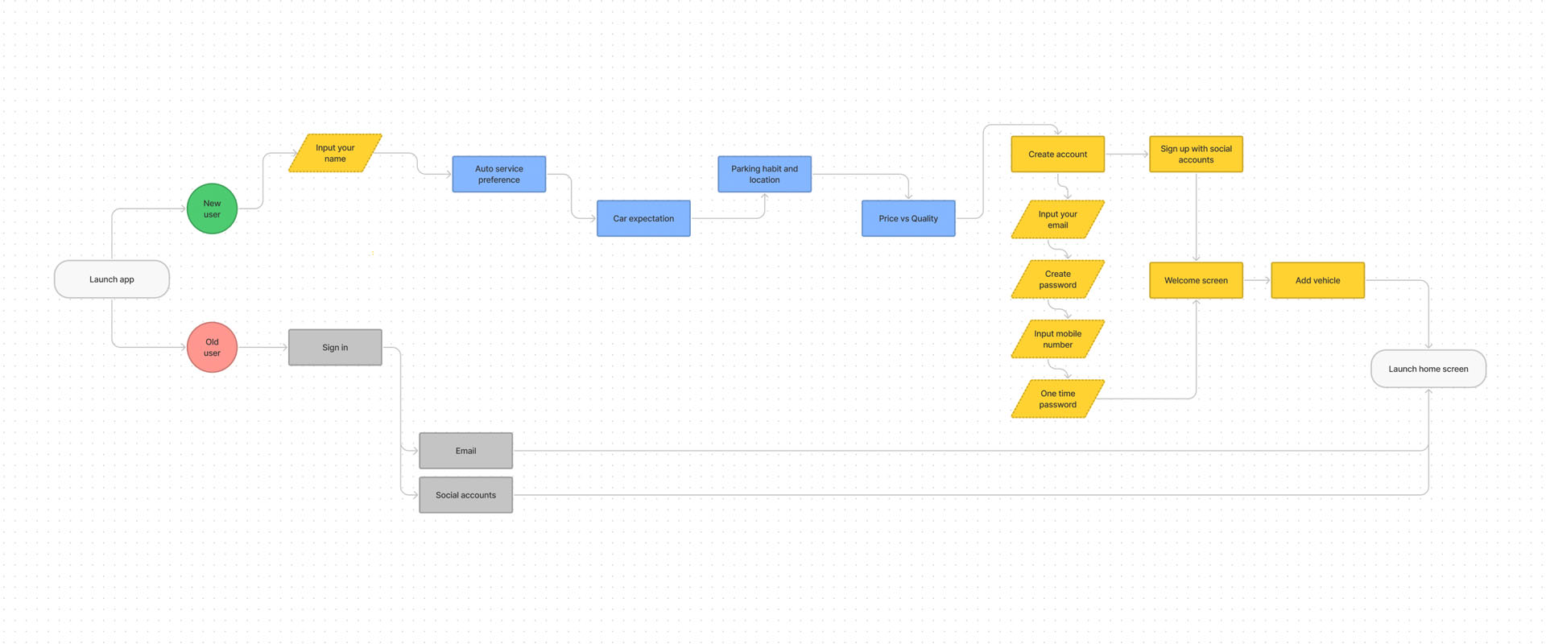The width and height of the screenshot is (1546, 644).
Task: Click the green New user circle
Action: [x=212, y=208]
